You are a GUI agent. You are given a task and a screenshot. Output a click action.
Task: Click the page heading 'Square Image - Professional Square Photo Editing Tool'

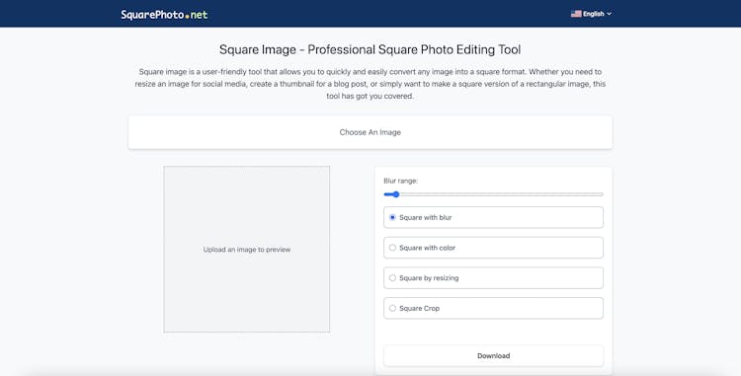370,49
